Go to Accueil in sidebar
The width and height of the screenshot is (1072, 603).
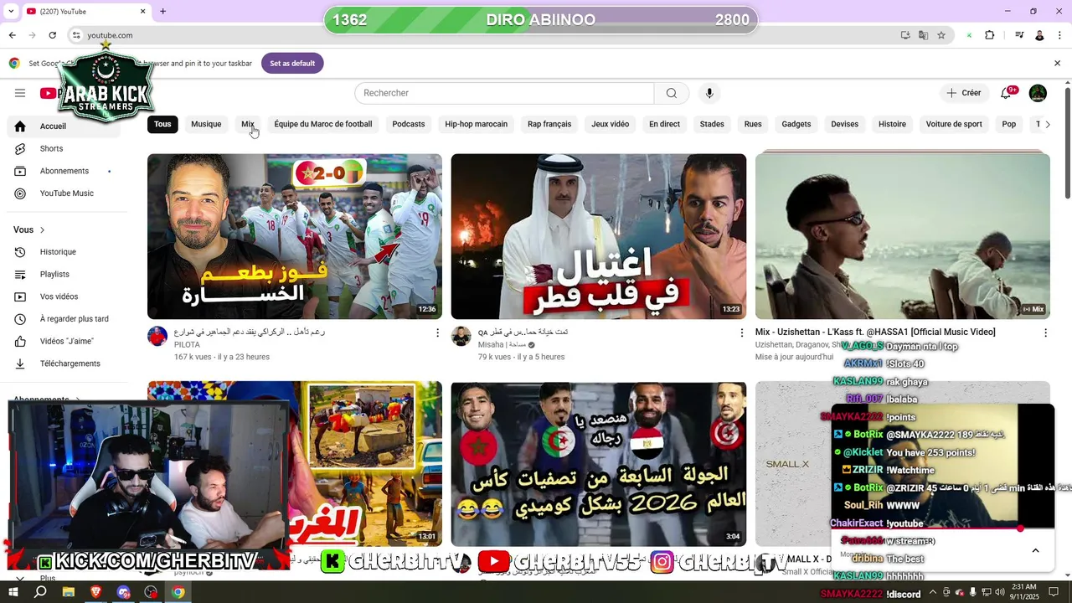[x=64, y=126]
